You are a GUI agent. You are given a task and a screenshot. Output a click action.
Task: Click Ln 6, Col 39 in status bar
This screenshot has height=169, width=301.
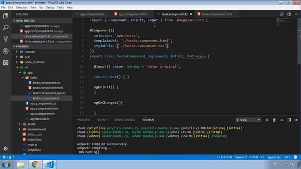coord(224,157)
